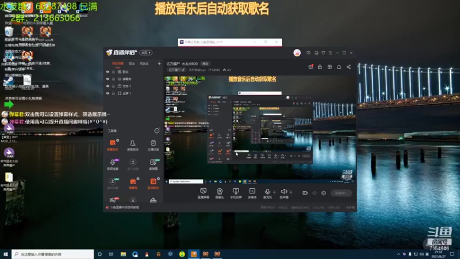
Task: Open the 歌词助手 tool
Action: point(153,184)
